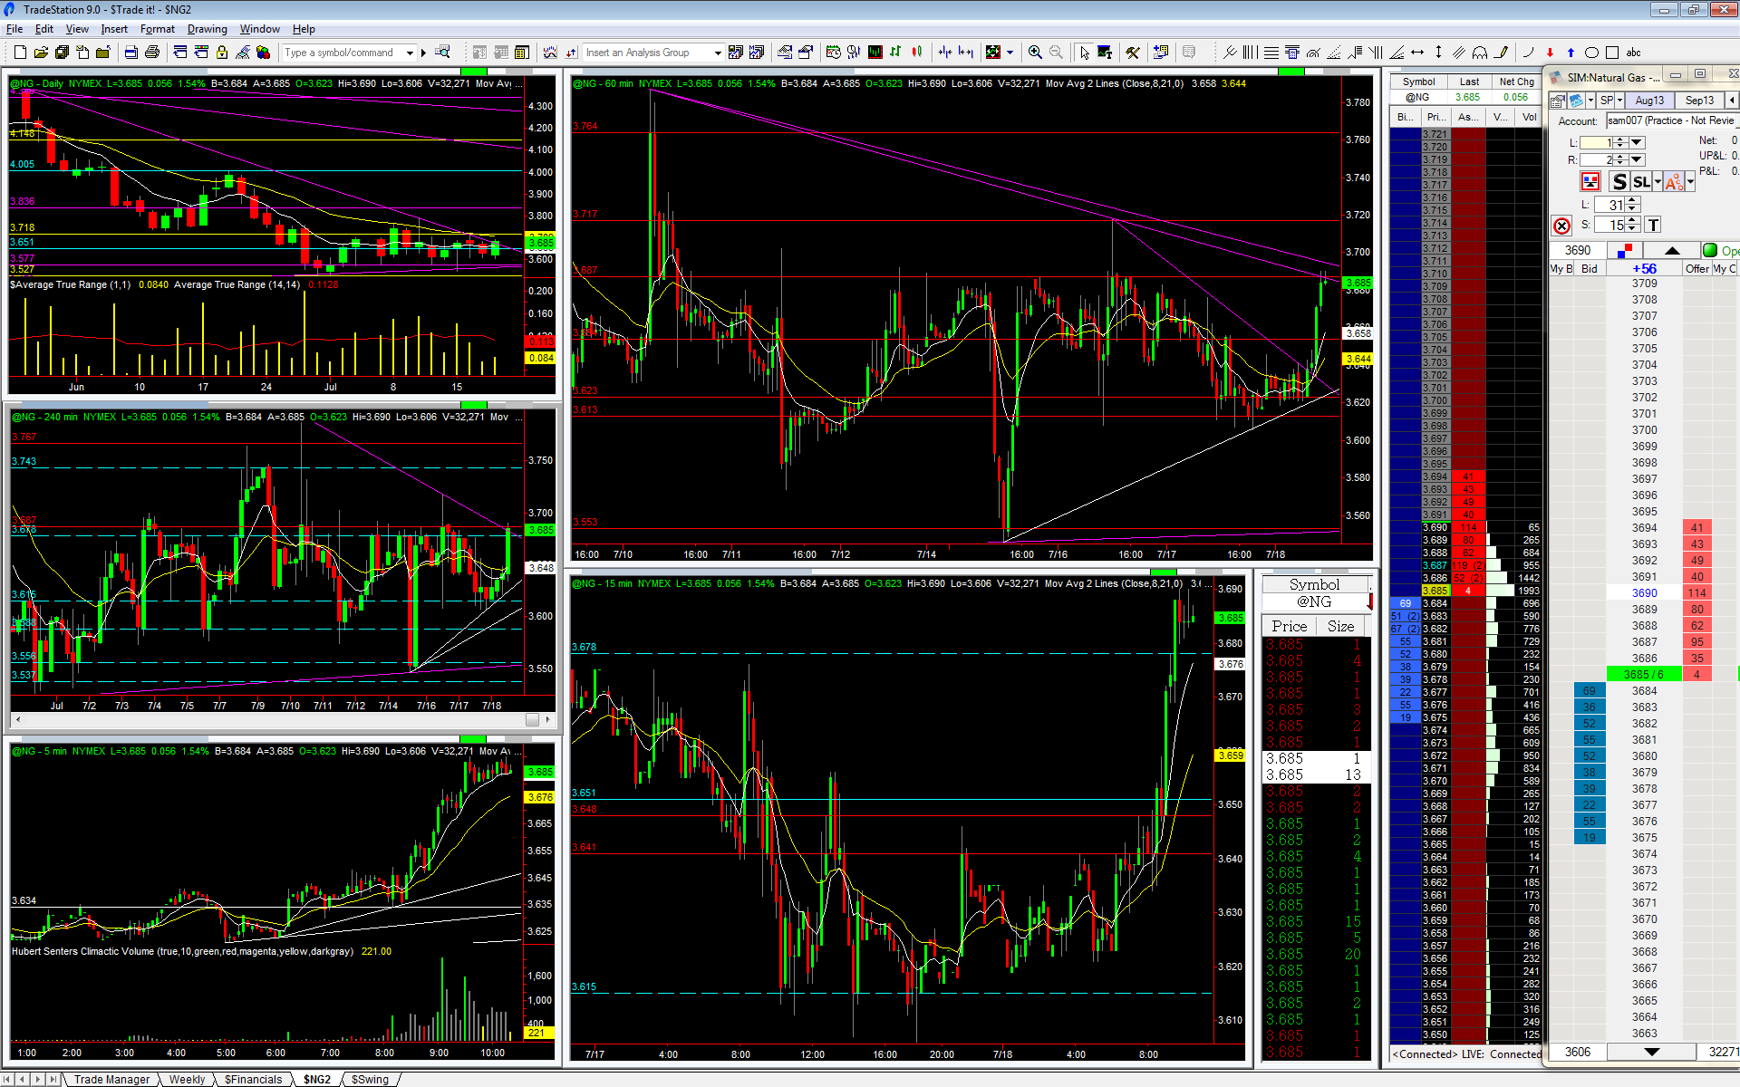Image resolution: width=1740 pixels, height=1087 pixels.
Task: Select the Zoom In magnifier tool
Action: 1035,53
